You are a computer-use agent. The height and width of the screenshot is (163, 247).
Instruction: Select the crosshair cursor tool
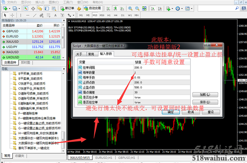12,15
